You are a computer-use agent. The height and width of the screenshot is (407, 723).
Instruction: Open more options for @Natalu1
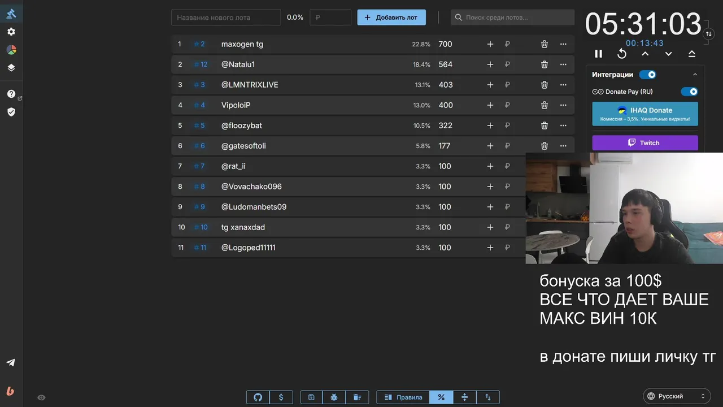pos(563,64)
